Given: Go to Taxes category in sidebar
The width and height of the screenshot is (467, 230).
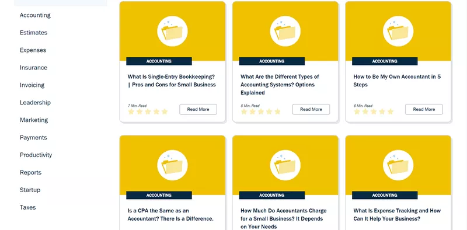Looking at the screenshot, I should pos(27,207).
